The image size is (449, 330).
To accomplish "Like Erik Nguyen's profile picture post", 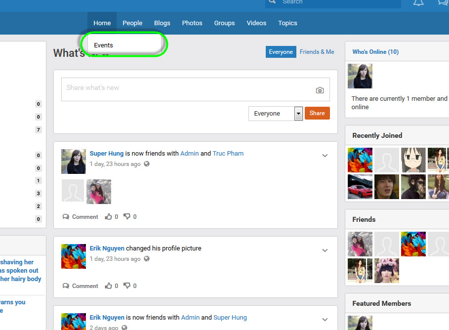I will (x=109, y=286).
